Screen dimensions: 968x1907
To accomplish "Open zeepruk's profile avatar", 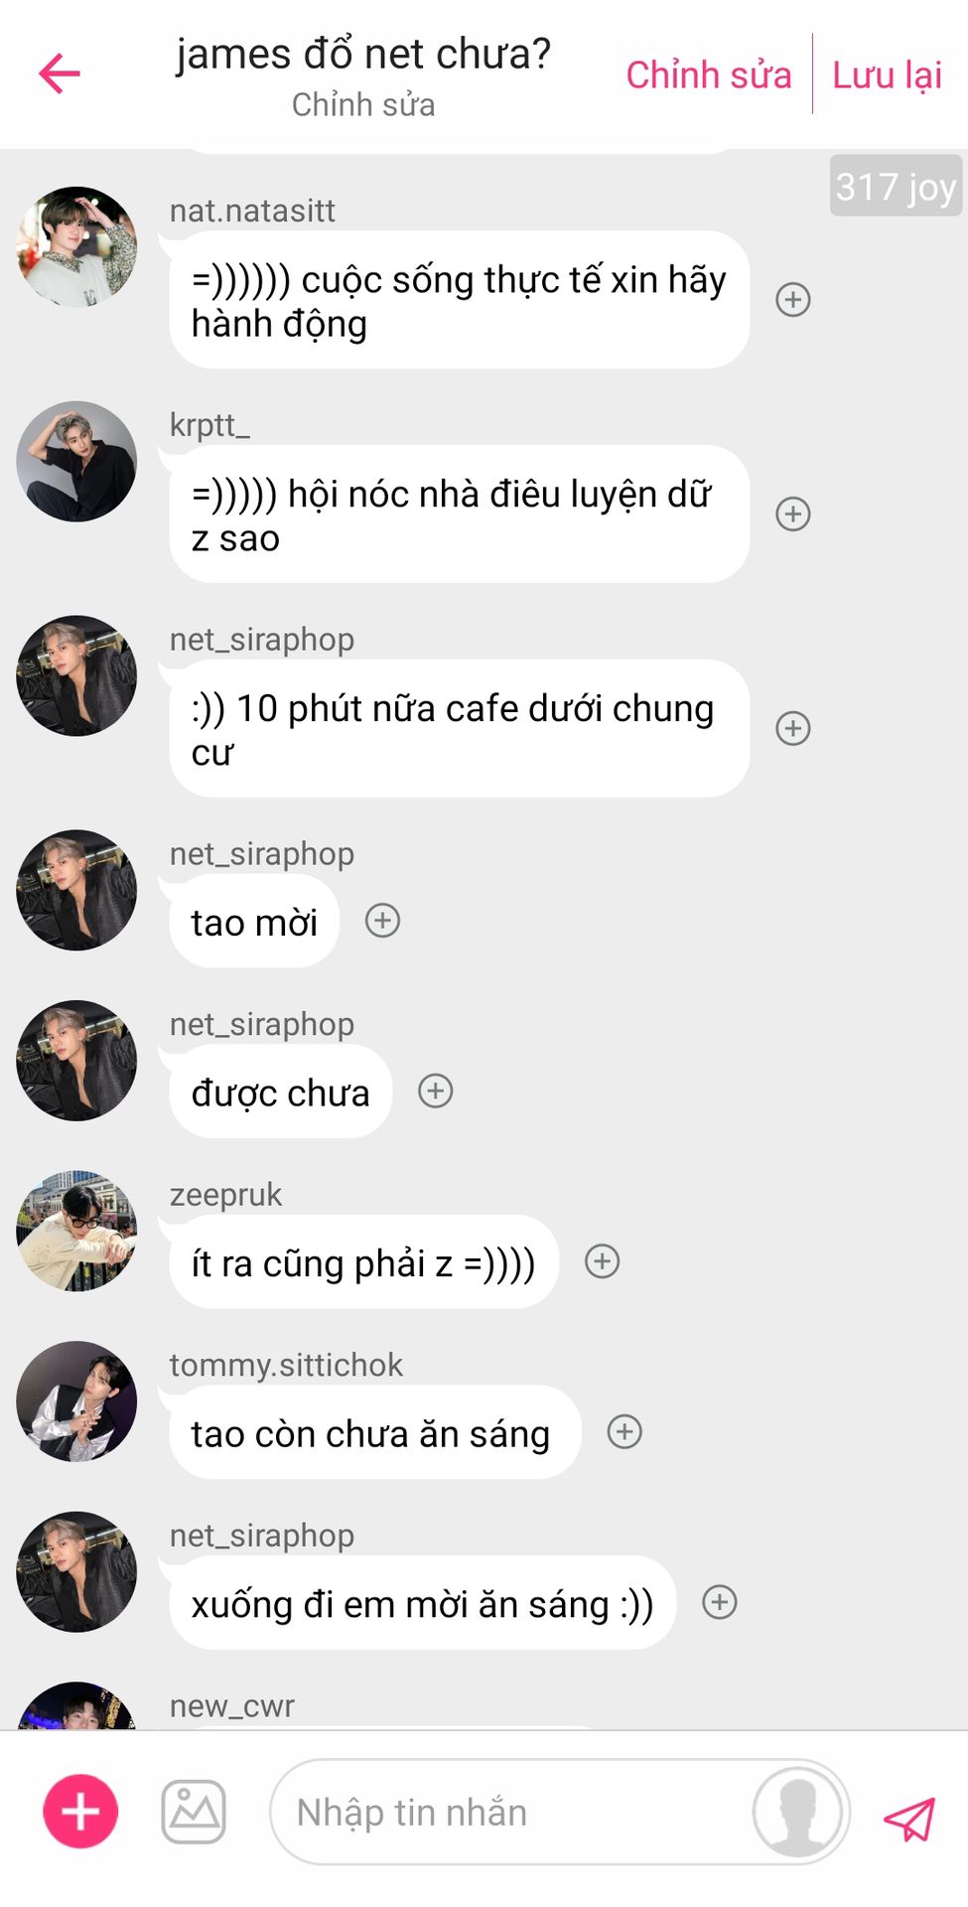I will pyautogui.click(x=76, y=1231).
